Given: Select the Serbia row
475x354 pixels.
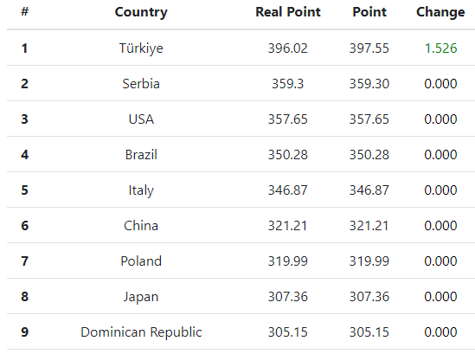Looking at the screenshot, I should 241,83.
